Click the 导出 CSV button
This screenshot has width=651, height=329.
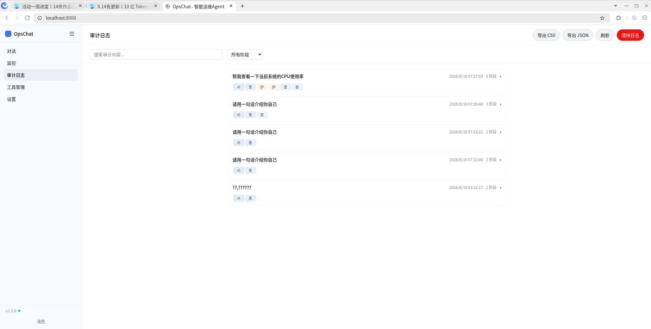coord(546,35)
